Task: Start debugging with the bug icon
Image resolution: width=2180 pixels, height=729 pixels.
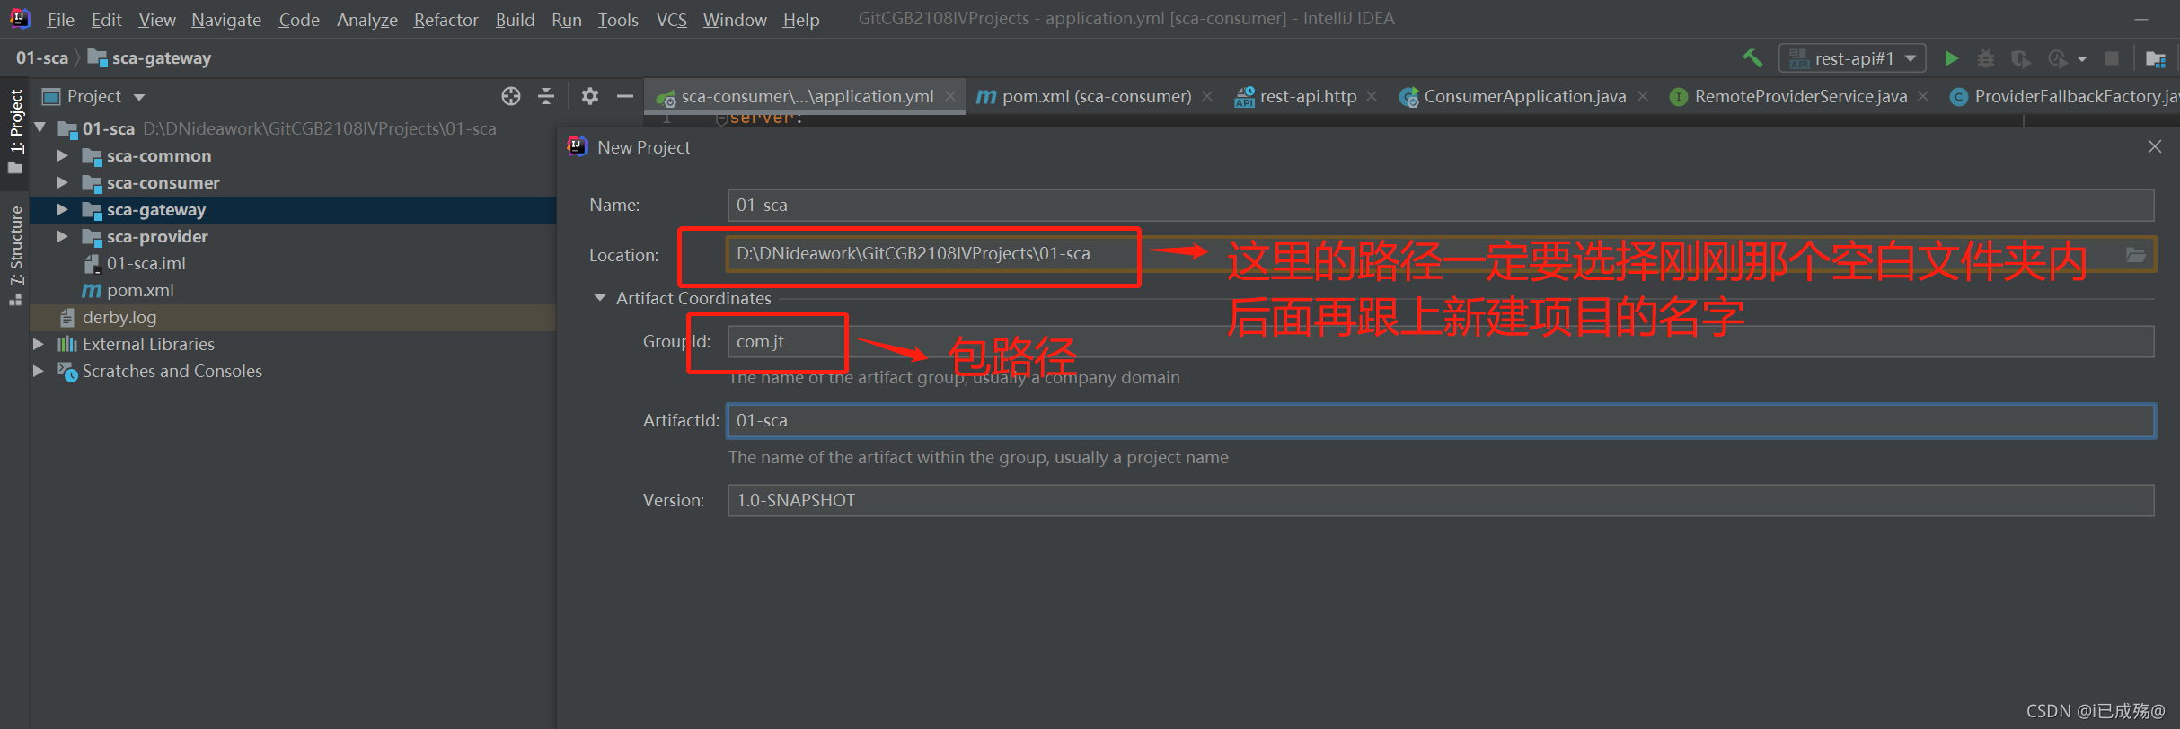Action: point(1986,58)
